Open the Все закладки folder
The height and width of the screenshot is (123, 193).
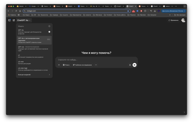click(x=180, y=15)
